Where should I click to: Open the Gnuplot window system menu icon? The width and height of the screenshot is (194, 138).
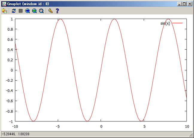coord(4,4)
